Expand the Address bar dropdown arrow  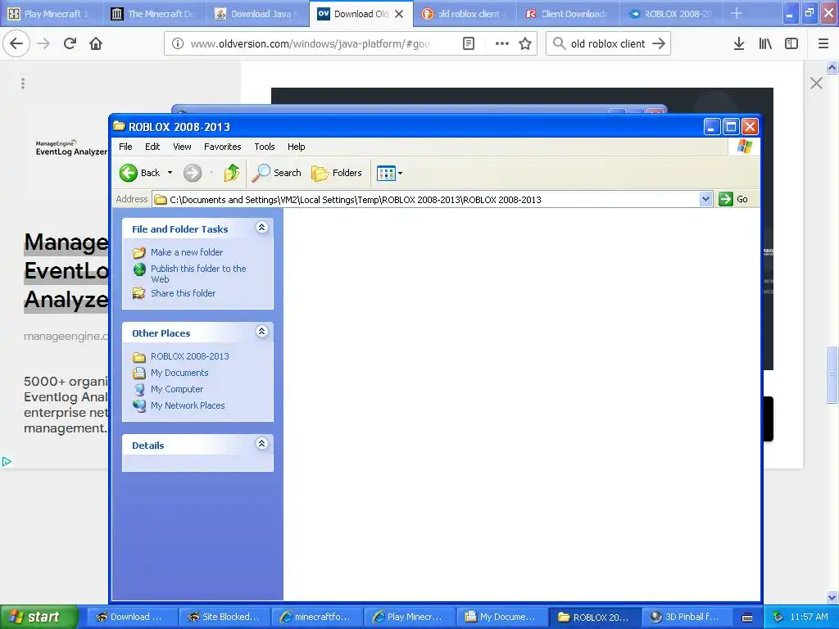705,199
